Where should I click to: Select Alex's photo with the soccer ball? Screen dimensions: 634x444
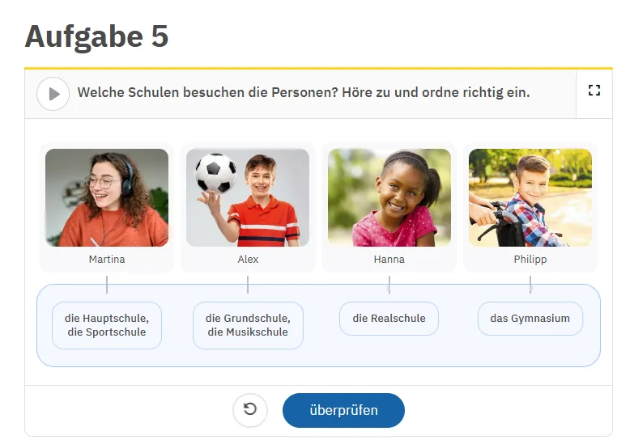[248, 197]
